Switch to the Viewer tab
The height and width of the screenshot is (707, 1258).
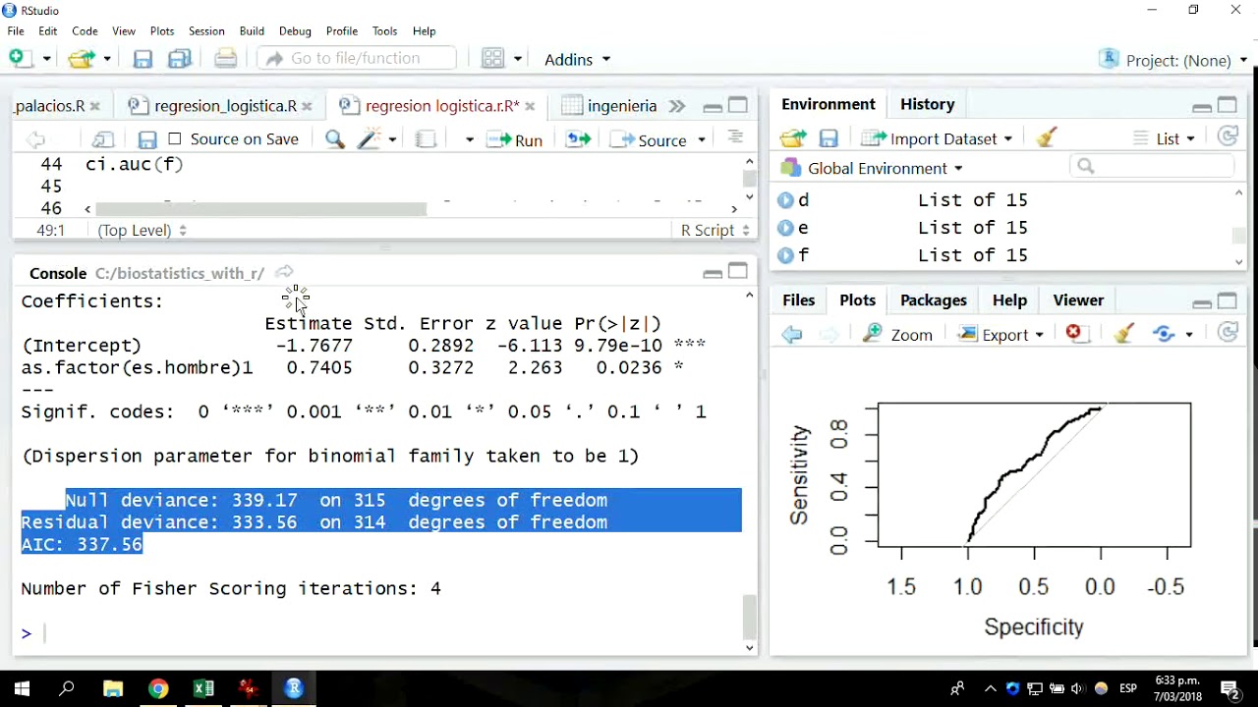pyautogui.click(x=1078, y=300)
